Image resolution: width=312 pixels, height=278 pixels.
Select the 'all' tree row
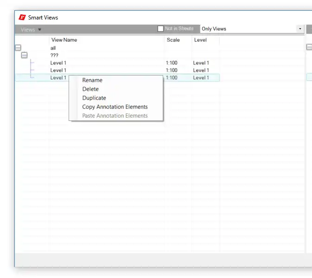117,48
